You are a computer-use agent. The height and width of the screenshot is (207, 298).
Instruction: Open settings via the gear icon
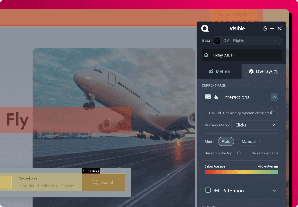265,28
